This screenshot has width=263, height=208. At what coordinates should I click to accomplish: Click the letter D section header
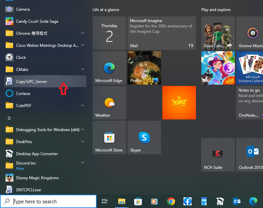(9, 118)
